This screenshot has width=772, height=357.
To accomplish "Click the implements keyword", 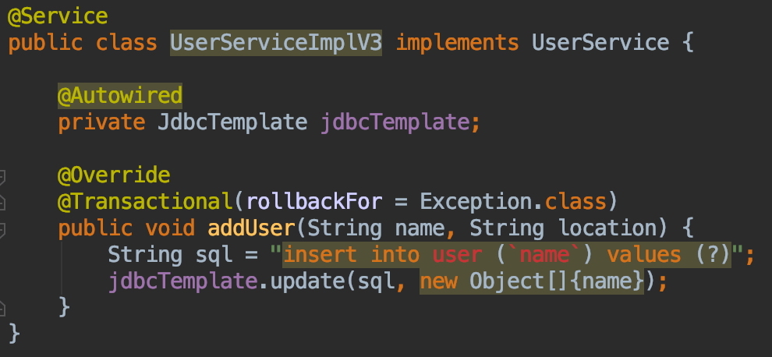I will coord(458,43).
